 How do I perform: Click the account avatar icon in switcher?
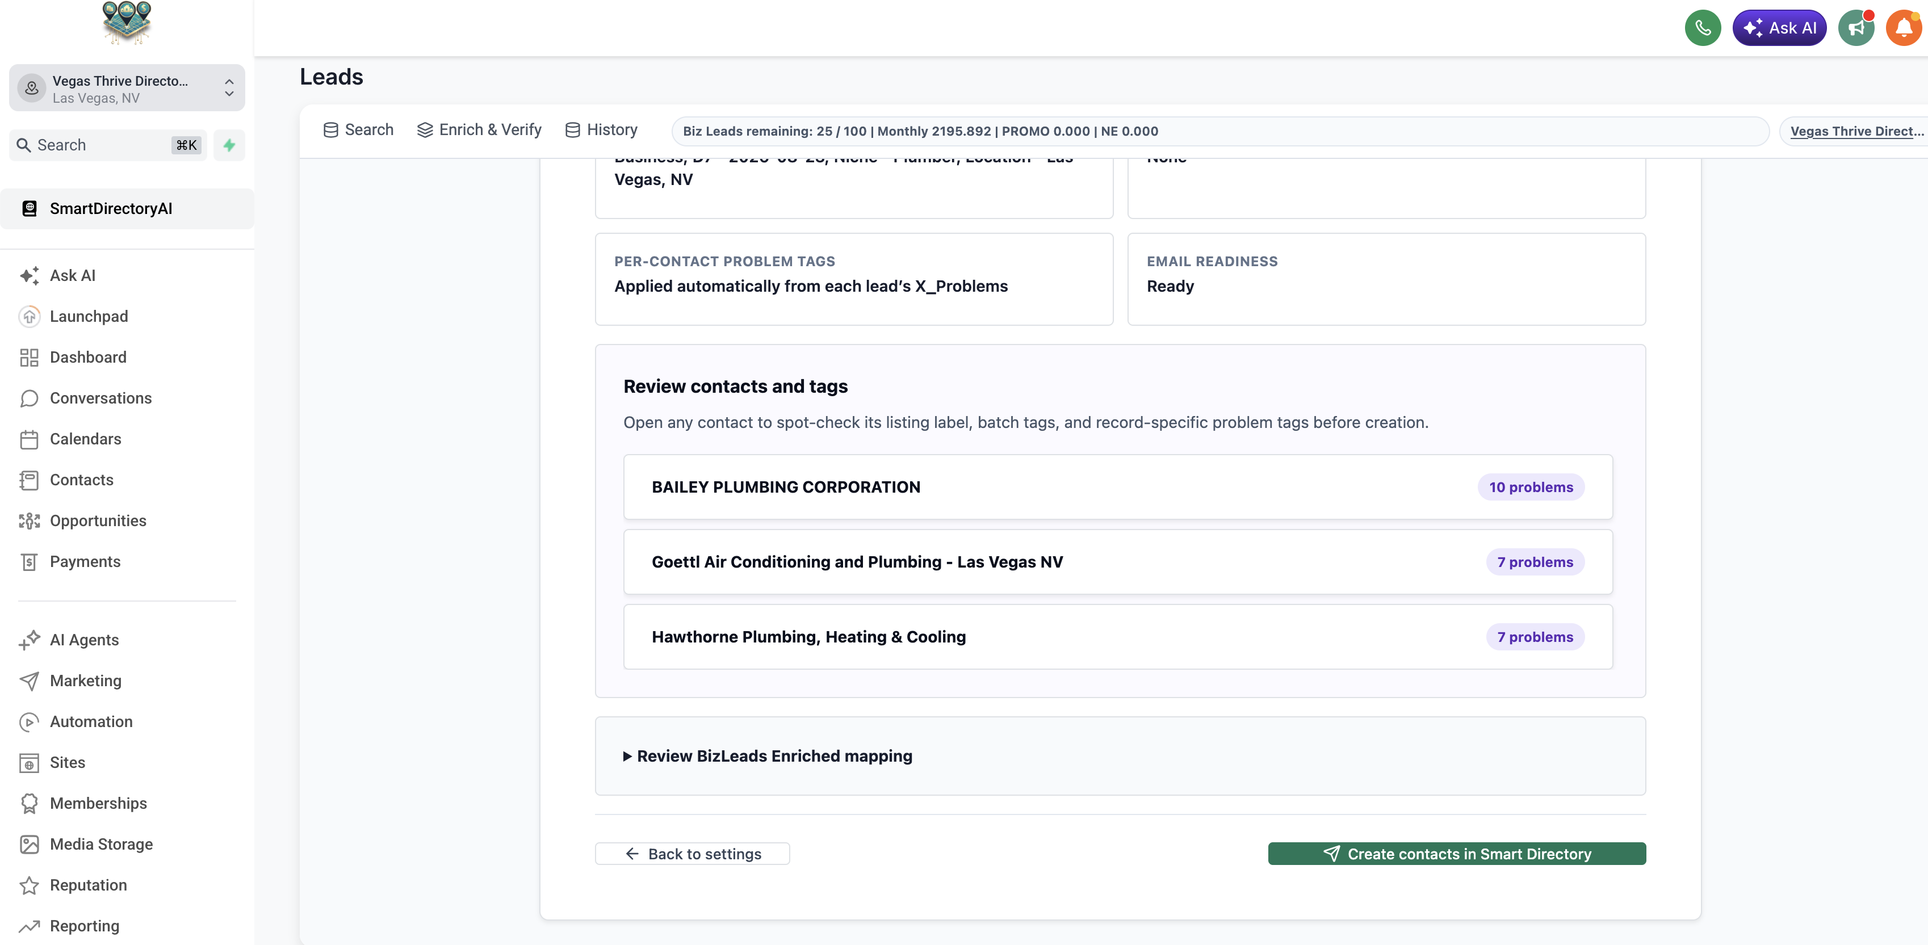(31, 89)
